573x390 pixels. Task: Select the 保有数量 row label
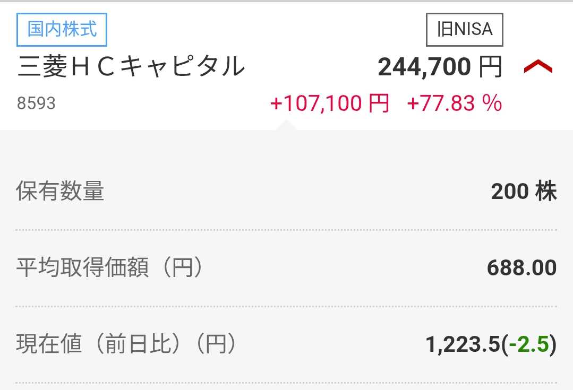(x=60, y=192)
